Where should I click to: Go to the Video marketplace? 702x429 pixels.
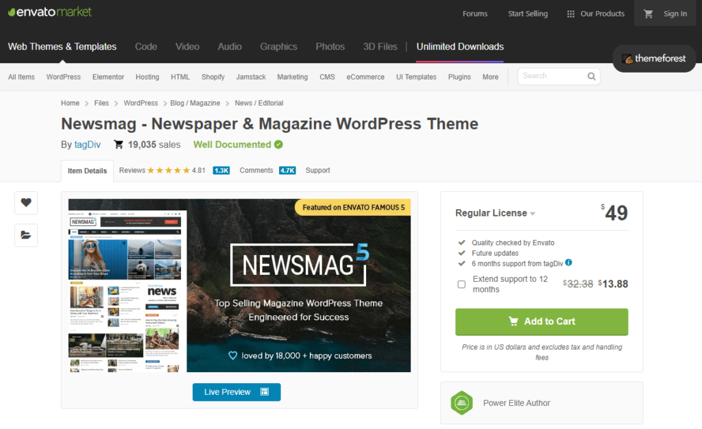[x=187, y=47]
